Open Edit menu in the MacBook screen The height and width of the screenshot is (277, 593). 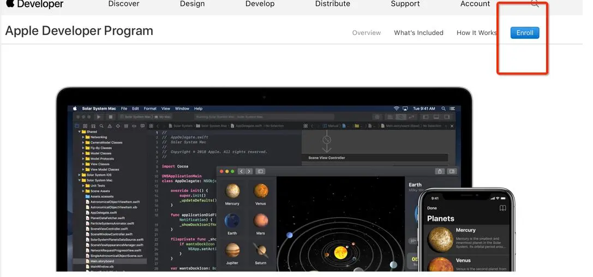click(x=135, y=109)
